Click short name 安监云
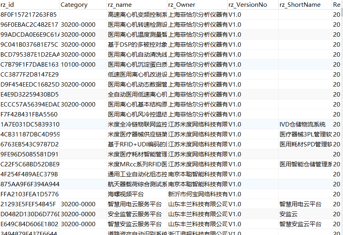This screenshot has height=235, width=343. (305, 214)
